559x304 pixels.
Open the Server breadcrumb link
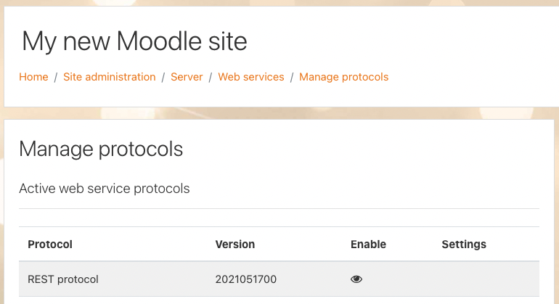[x=187, y=77]
